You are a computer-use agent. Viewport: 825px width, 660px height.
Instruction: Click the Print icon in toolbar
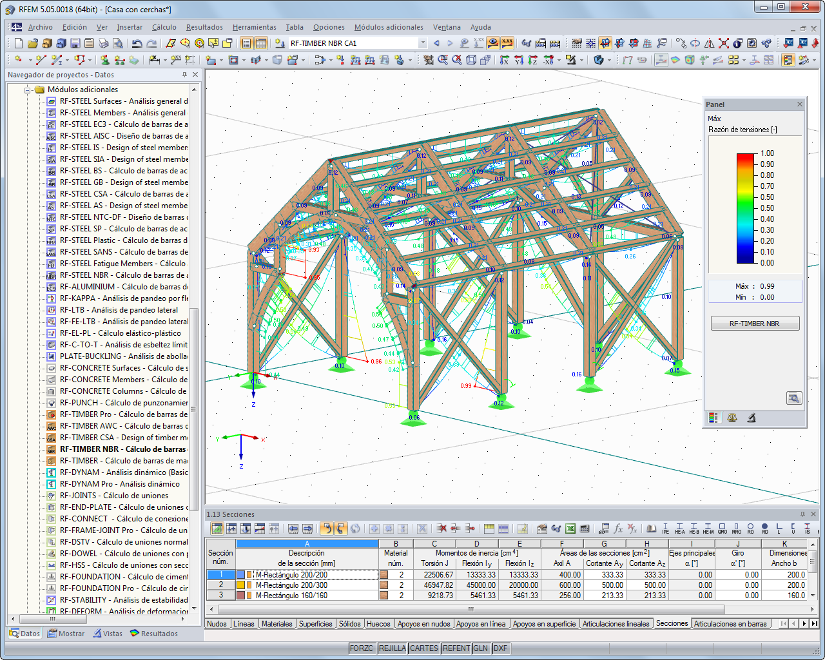coord(103,43)
